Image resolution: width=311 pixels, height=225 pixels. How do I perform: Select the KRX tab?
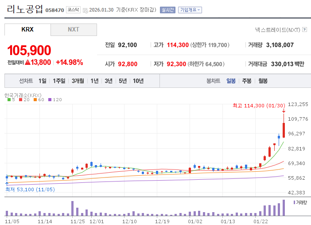27,29
